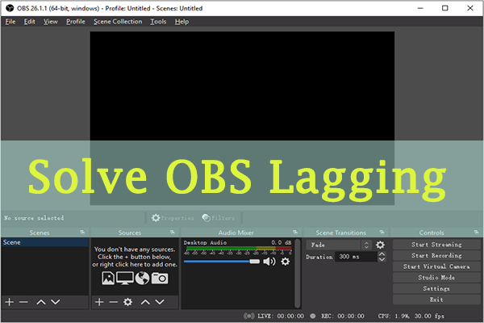Screen dimensions: 484x323
Task: Click the LIVE: 00:00:00 timer text
Action: [x=281, y=316]
